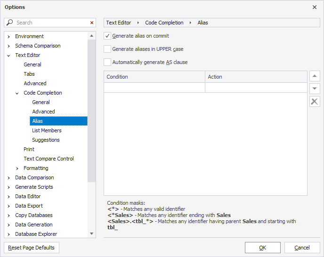324x257 pixels.
Task: Select Formatting tree item
Action: (x=36, y=168)
